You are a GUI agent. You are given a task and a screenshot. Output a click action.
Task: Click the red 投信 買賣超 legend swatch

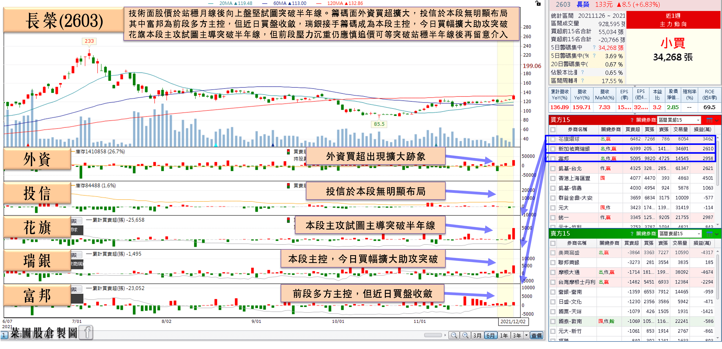tap(288, 186)
